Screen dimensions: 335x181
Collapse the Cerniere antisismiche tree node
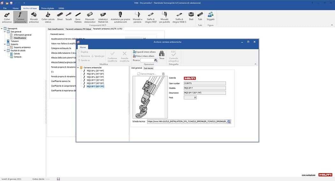(78, 67)
